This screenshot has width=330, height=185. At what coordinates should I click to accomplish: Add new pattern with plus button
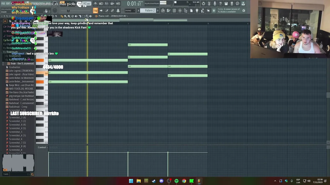pyautogui.click(x=157, y=11)
